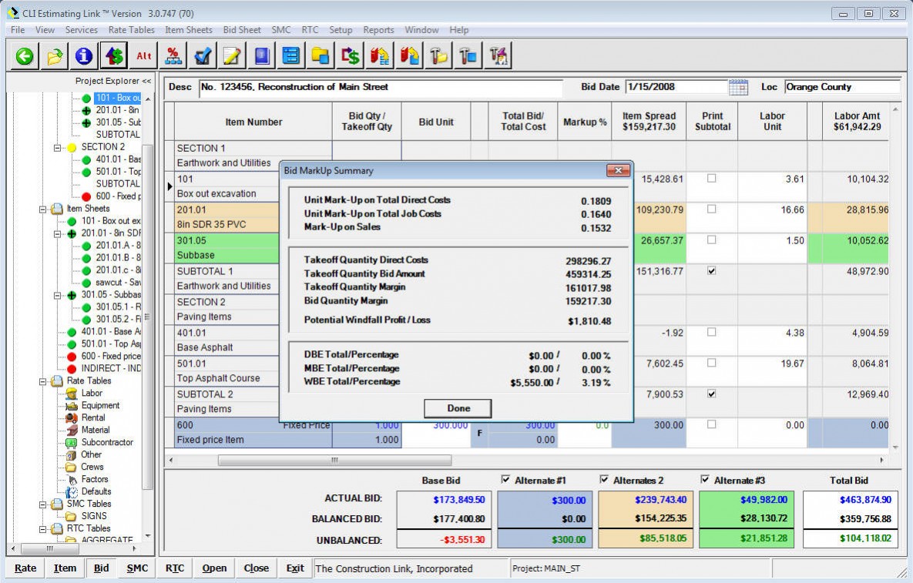Collapse the SMC Tables tree node
This screenshot has width=913, height=583.
(x=42, y=504)
